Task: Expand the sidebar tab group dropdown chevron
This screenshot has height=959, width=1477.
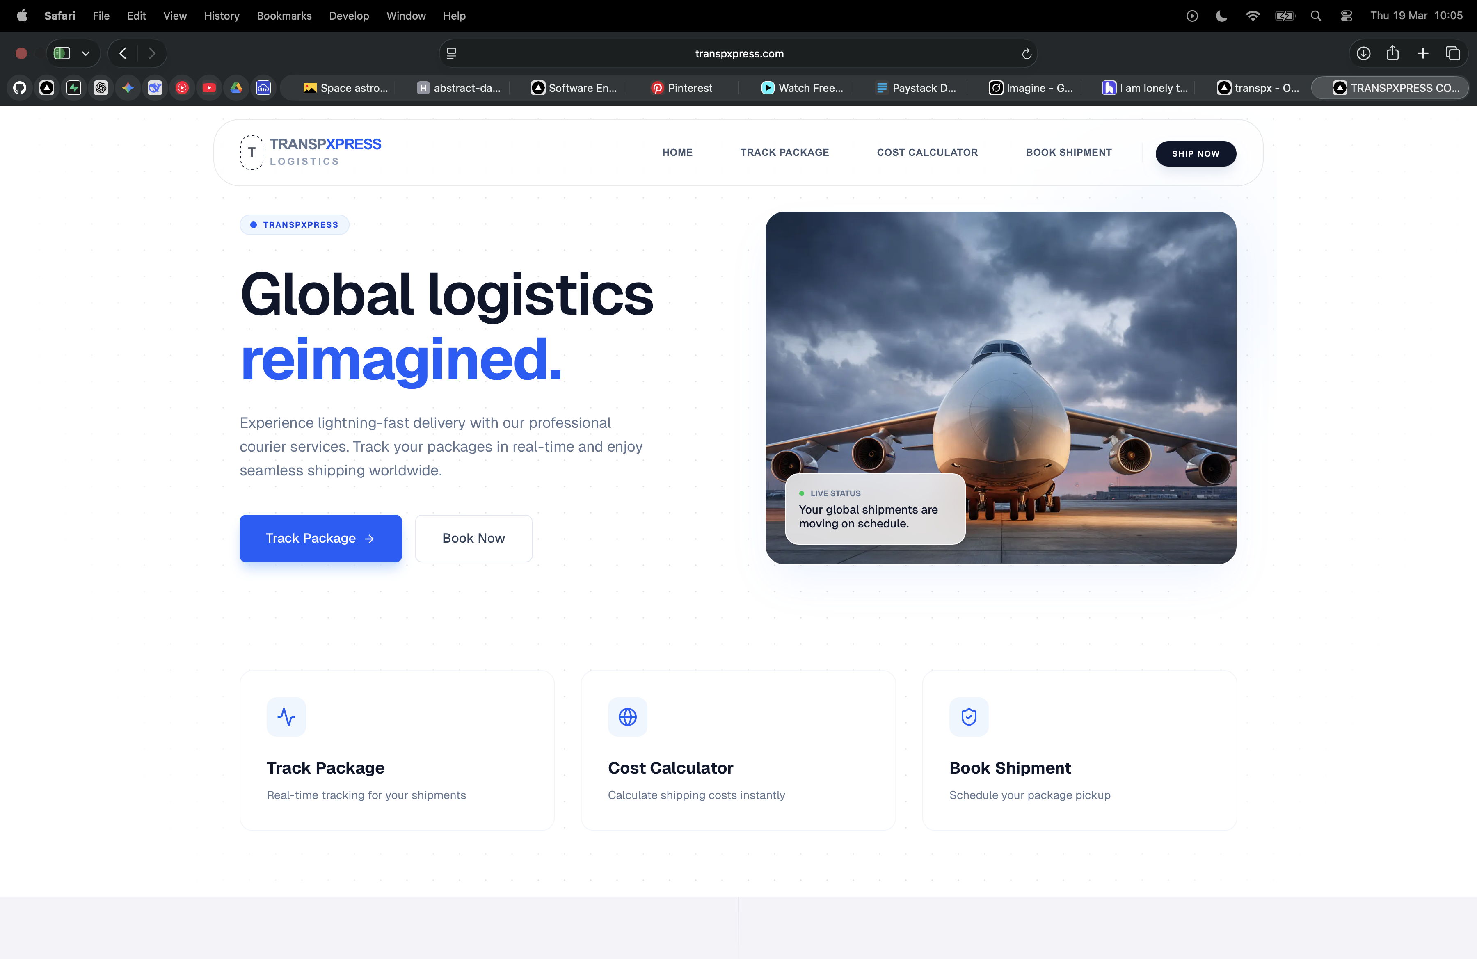Action: pyautogui.click(x=86, y=53)
